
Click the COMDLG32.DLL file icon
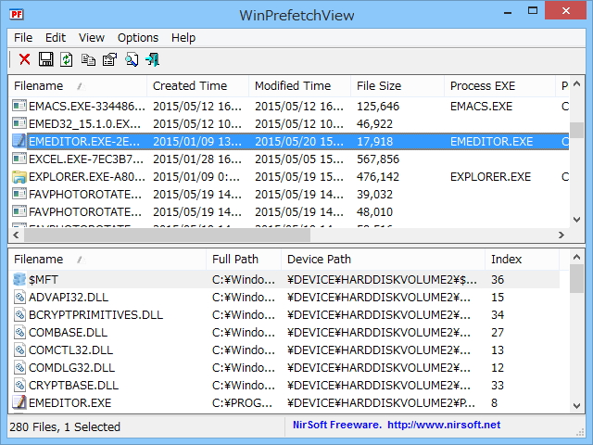[19, 367]
